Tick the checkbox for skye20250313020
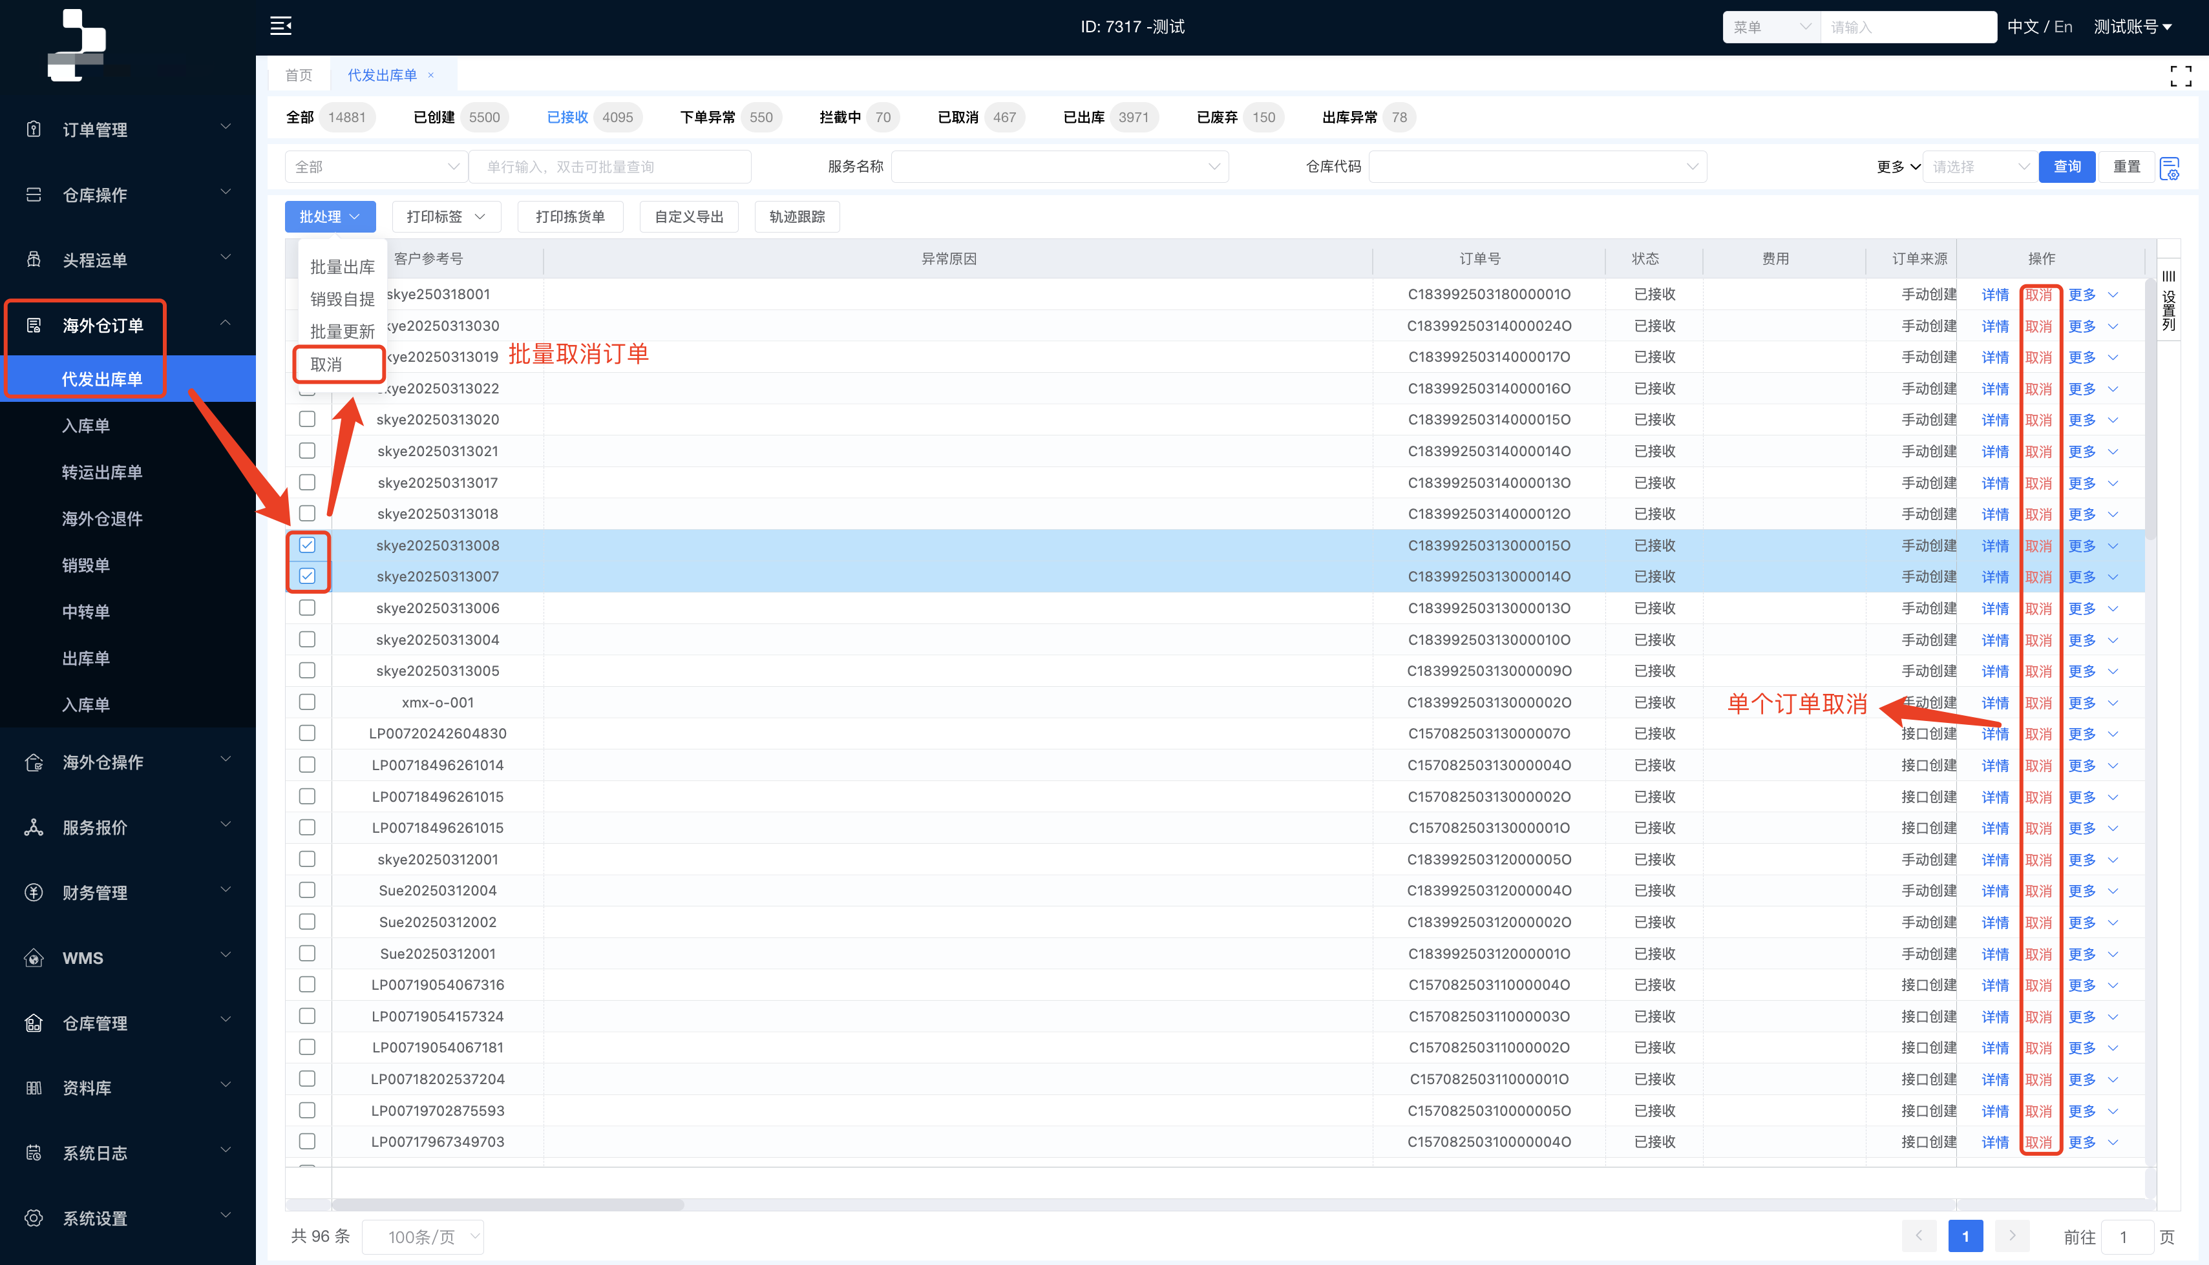The width and height of the screenshot is (2209, 1265). pyautogui.click(x=307, y=420)
